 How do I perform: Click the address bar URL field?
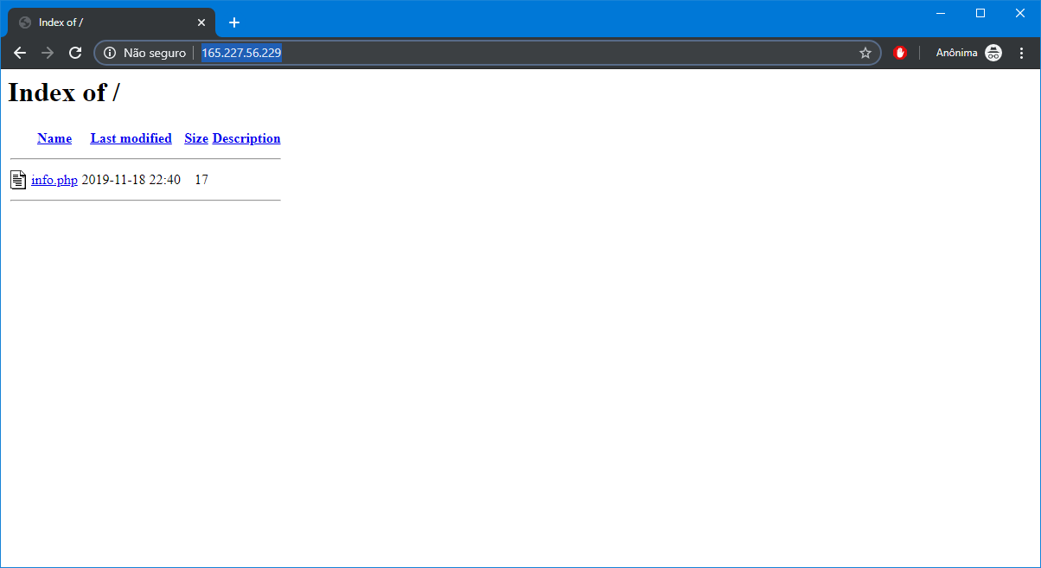[x=519, y=53]
